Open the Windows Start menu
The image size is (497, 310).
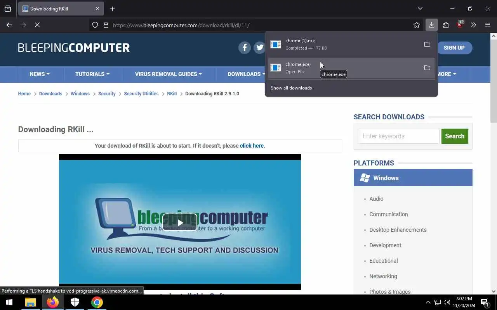pyautogui.click(x=9, y=302)
